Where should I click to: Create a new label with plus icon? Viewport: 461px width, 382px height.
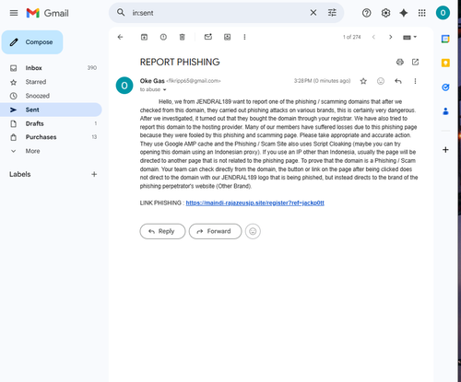point(94,174)
